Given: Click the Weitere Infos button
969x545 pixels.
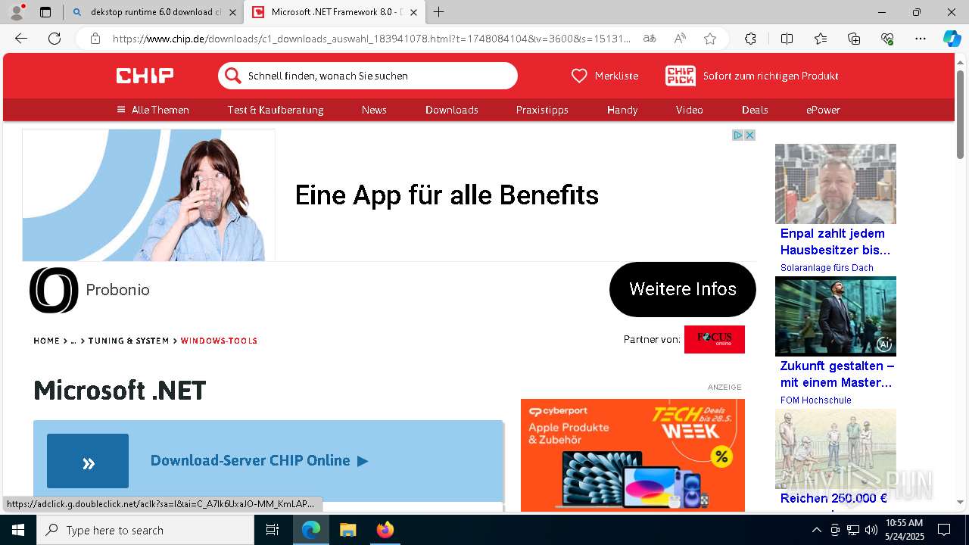Looking at the screenshot, I should pos(683,289).
